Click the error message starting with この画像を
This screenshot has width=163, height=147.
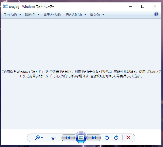pyautogui.click(x=81, y=74)
